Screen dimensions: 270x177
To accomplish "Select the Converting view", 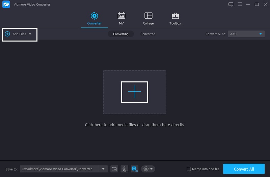I will pos(120,34).
